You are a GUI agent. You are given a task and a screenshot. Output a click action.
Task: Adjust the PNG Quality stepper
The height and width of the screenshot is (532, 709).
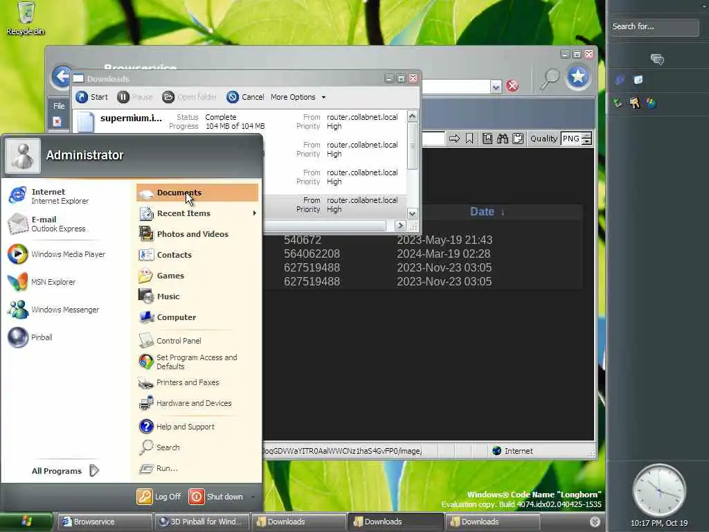click(586, 139)
